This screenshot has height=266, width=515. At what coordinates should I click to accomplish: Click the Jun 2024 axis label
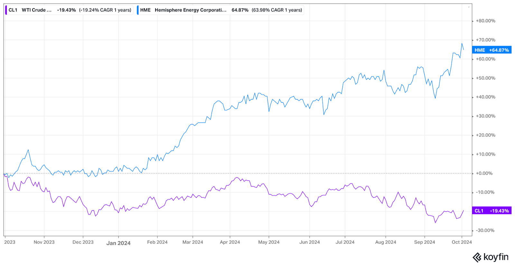click(310, 242)
